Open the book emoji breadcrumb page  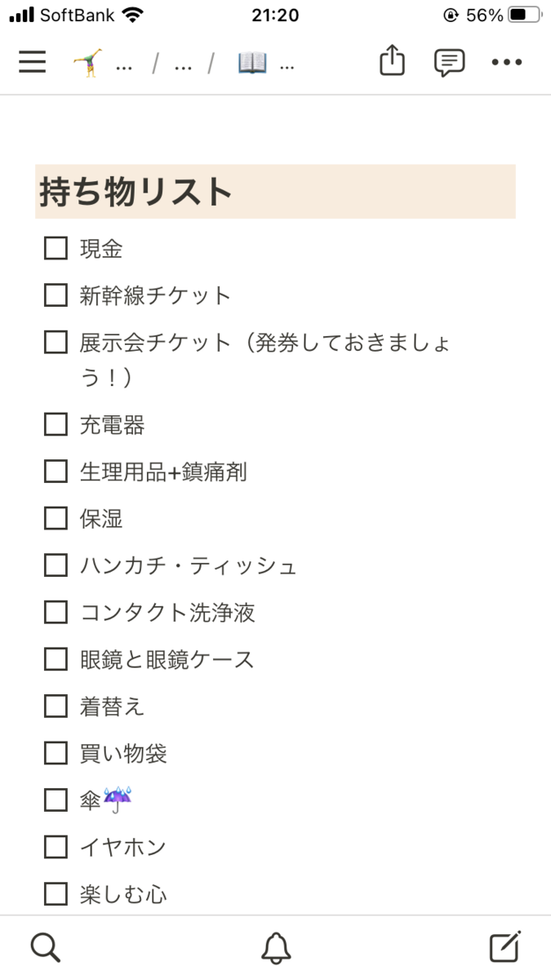253,62
